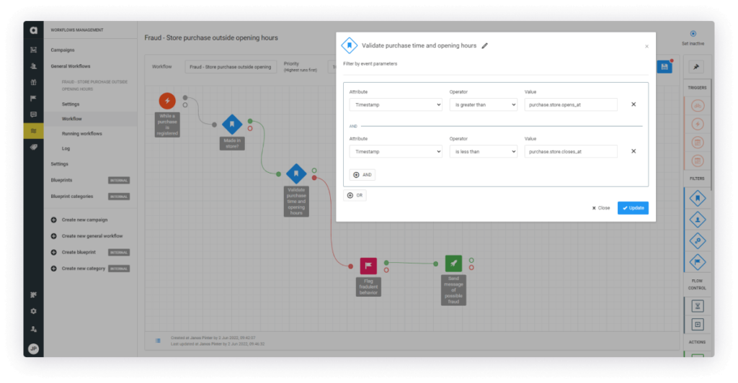This screenshot has width=738, height=383.
Task: Click the green rocket 'Send message' node
Action: (453, 263)
